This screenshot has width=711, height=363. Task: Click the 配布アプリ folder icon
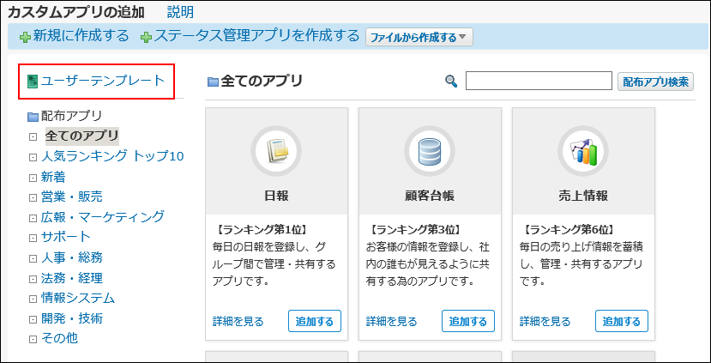tap(33, 117)
